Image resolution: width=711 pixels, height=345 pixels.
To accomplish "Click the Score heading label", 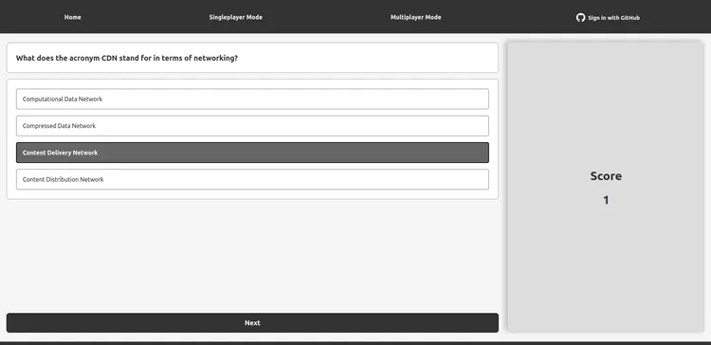I will point(606,176).
